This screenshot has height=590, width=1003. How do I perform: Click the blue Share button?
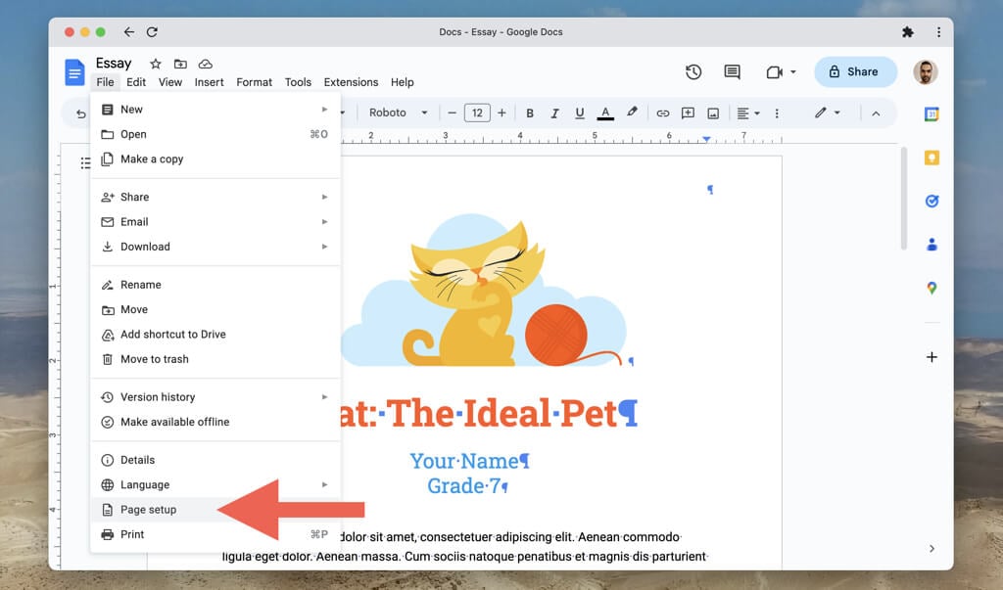click(x=854, y=71)
